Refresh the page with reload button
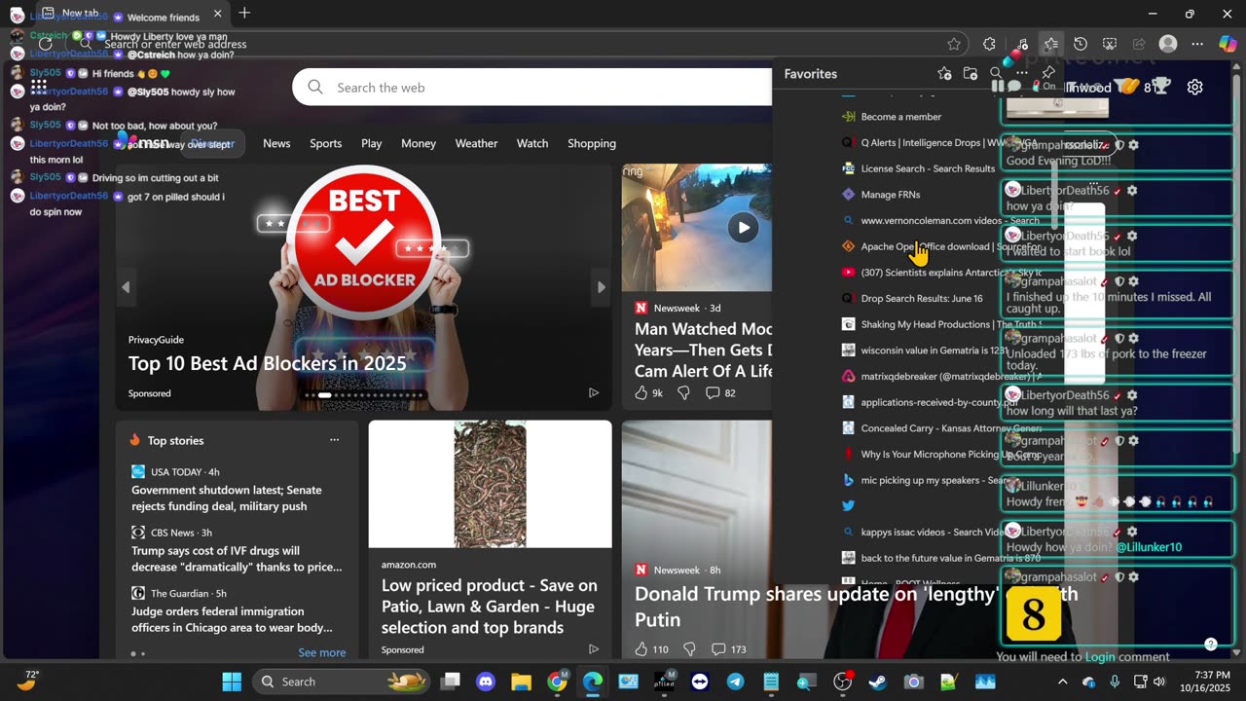 pyautogui.click(x=46, y=44)
